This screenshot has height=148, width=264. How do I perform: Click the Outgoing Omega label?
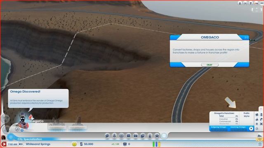[219, 127]
